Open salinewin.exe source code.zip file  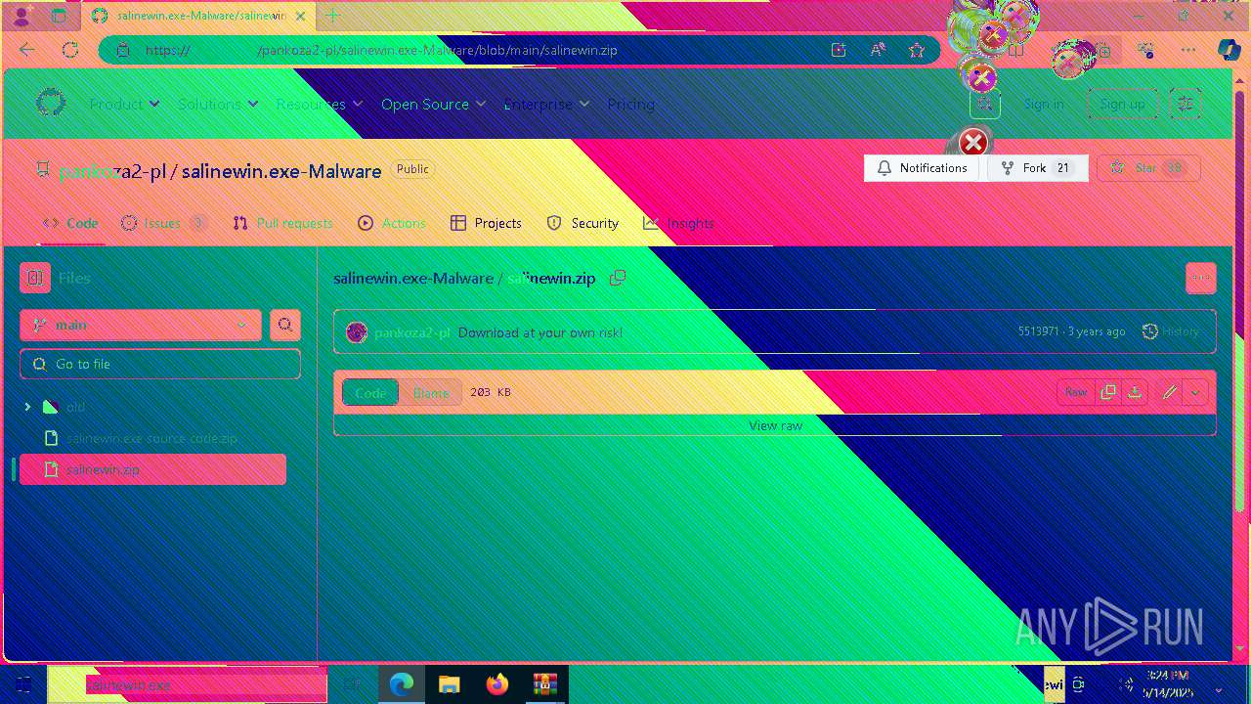151,438
